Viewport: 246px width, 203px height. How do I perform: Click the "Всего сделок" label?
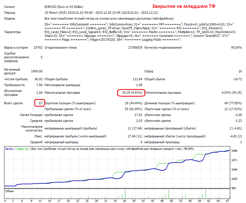point(13,103)
